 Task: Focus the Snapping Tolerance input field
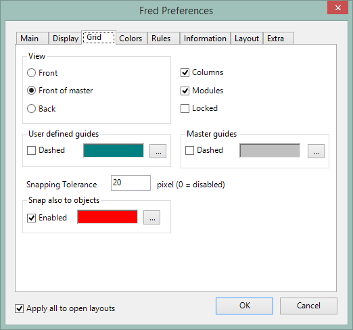coord(131,183)
